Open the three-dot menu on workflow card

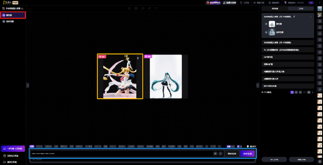pos(311,17)
